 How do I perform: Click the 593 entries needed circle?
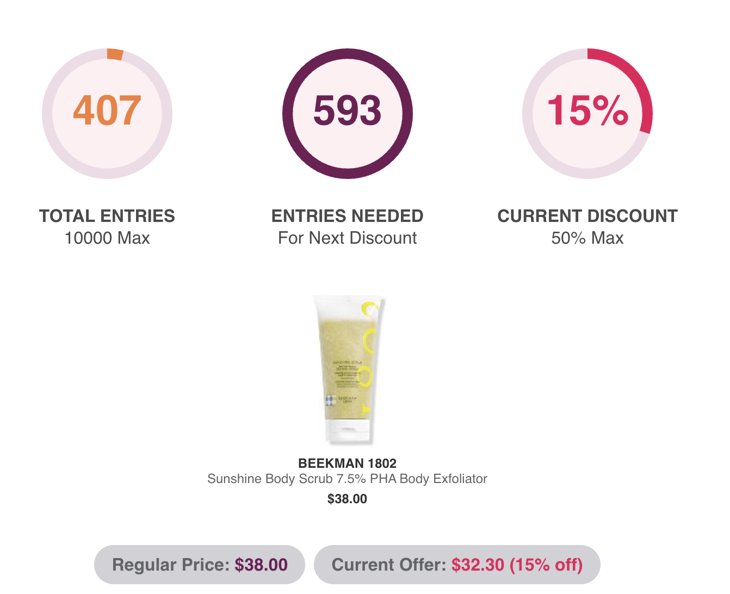(348, 114)
